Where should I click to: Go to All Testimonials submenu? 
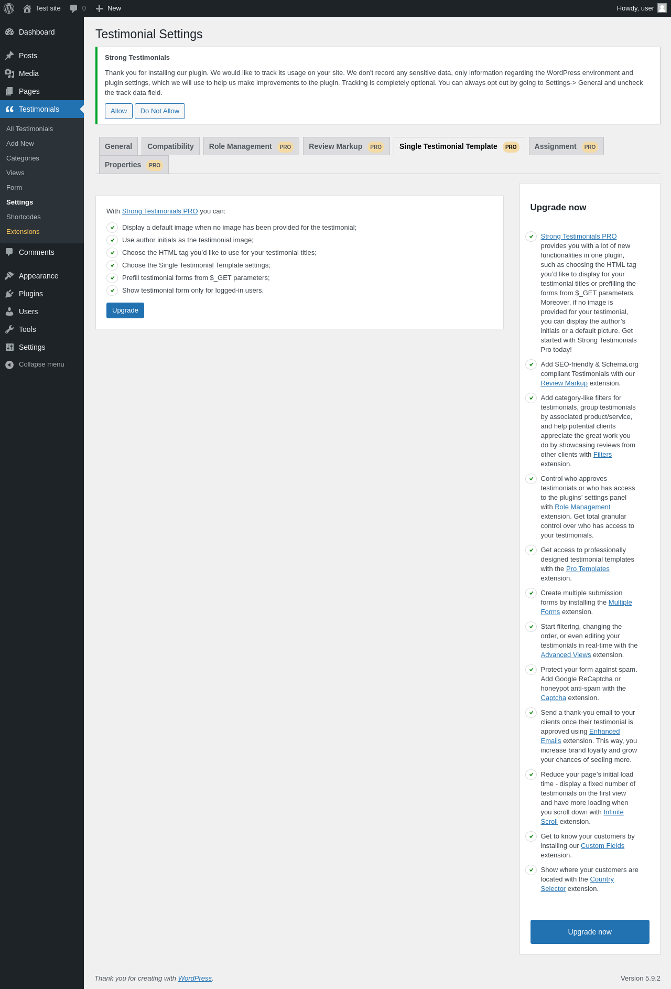click(42, 129)
